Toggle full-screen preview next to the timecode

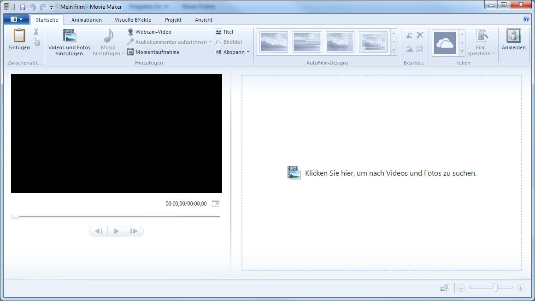coord(215,204)
